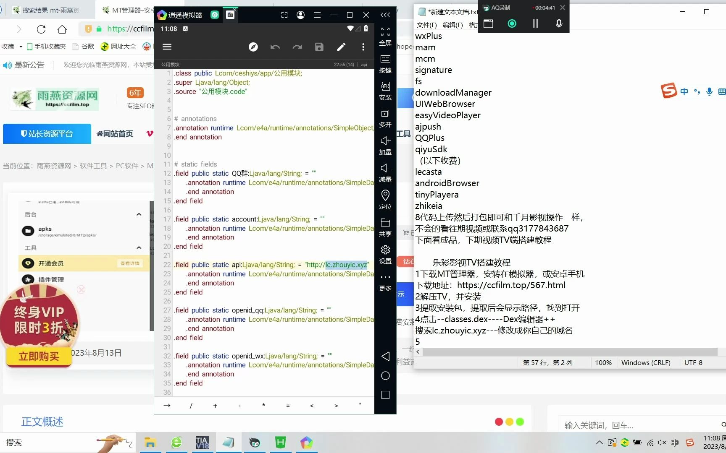The image size is (726, 453).
Task: Tap the compass navigation icon in editor
Action: [253, 47]
